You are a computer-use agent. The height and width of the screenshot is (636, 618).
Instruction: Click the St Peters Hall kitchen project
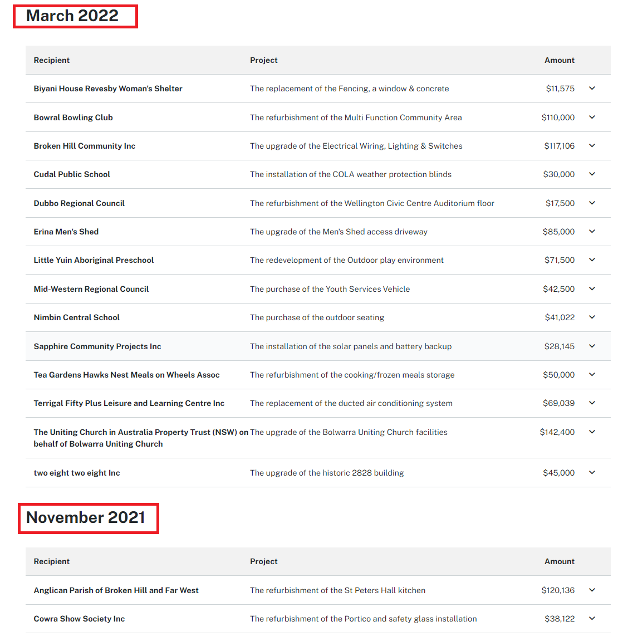[x=338, y=590]
